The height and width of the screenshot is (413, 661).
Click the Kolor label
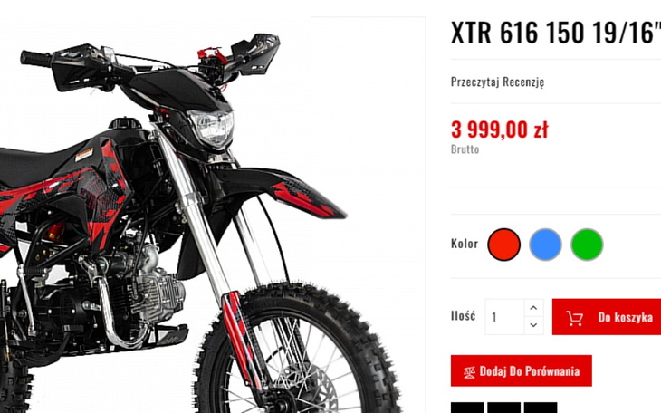pos(465,244)
